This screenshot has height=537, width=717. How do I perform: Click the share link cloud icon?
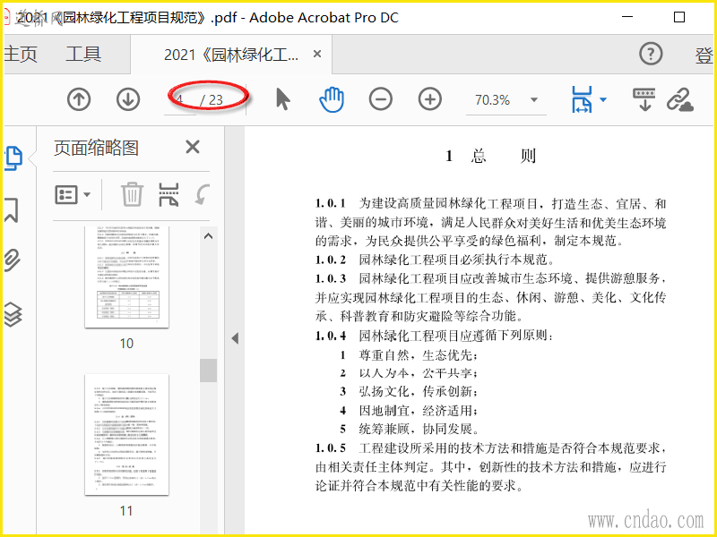click(680, 99)
